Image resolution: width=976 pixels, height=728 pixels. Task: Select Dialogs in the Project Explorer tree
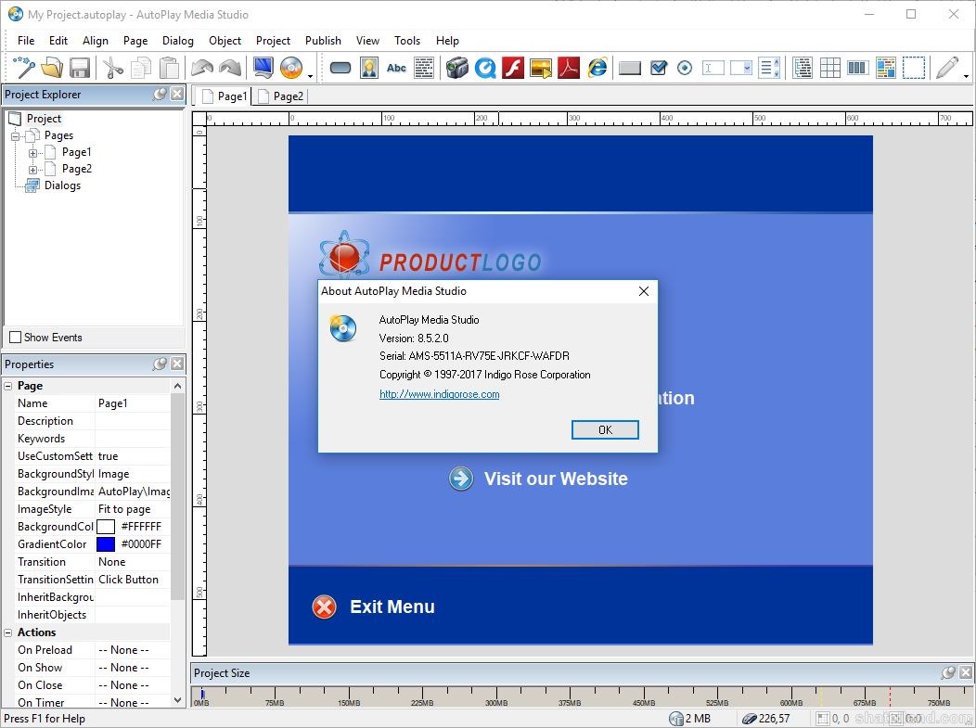point(62,185)
